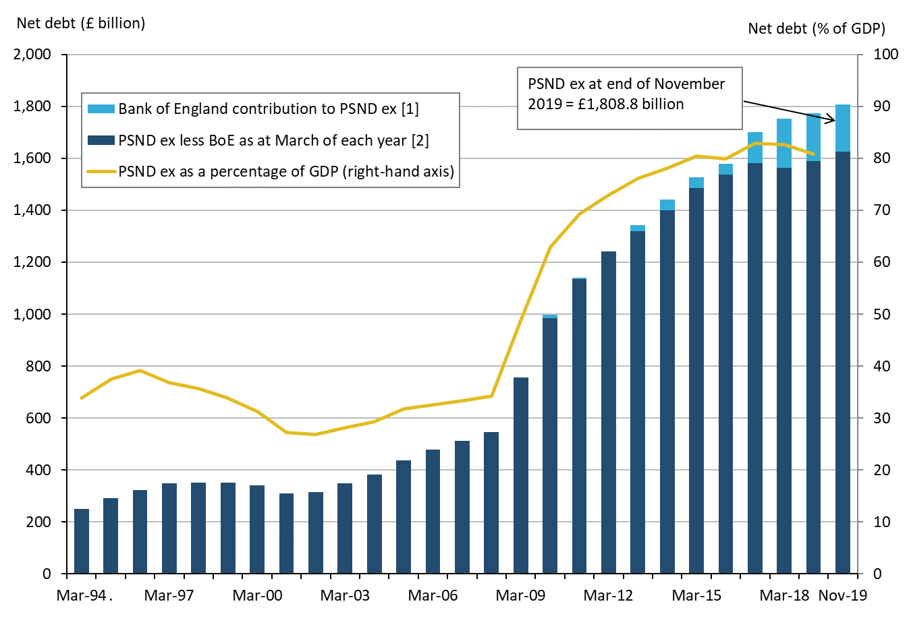
Task: Click the 'Net debt (% of GDP)' axis title
Action: point(817,28)
